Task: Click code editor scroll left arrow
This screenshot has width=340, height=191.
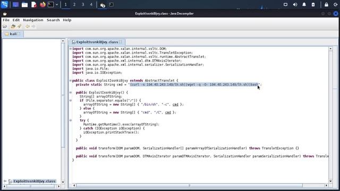Action: tap(74, 186)
